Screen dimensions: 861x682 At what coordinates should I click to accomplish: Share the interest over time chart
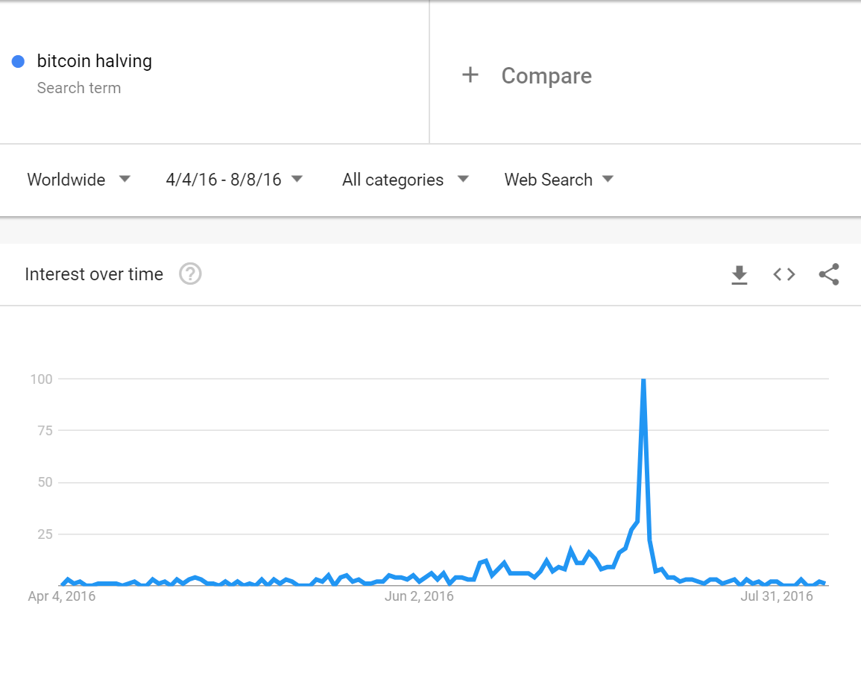[829, 274]
